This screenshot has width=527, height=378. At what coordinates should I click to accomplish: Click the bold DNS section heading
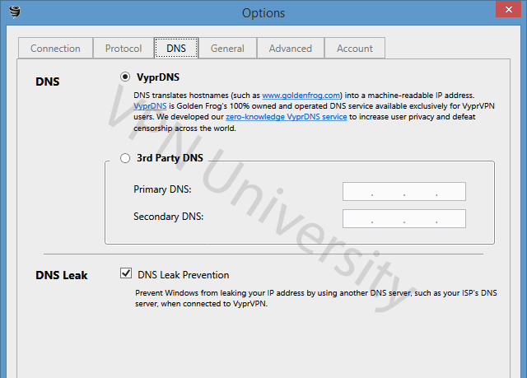point(48,82)
